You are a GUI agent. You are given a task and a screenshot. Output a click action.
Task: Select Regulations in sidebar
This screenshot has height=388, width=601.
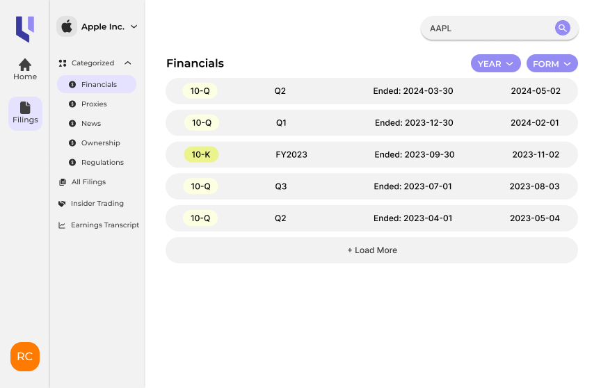click(x=102, y=163)
